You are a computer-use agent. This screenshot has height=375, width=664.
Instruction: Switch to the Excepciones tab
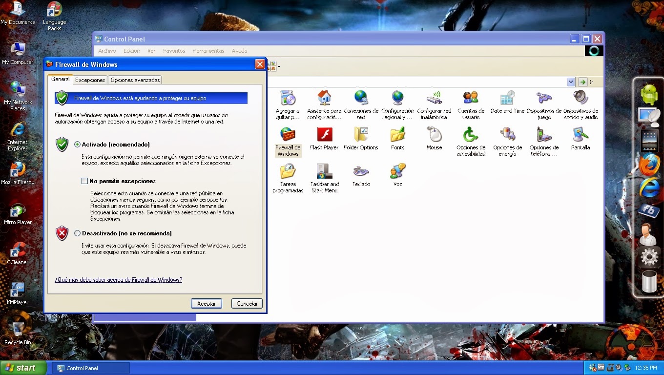90,80
